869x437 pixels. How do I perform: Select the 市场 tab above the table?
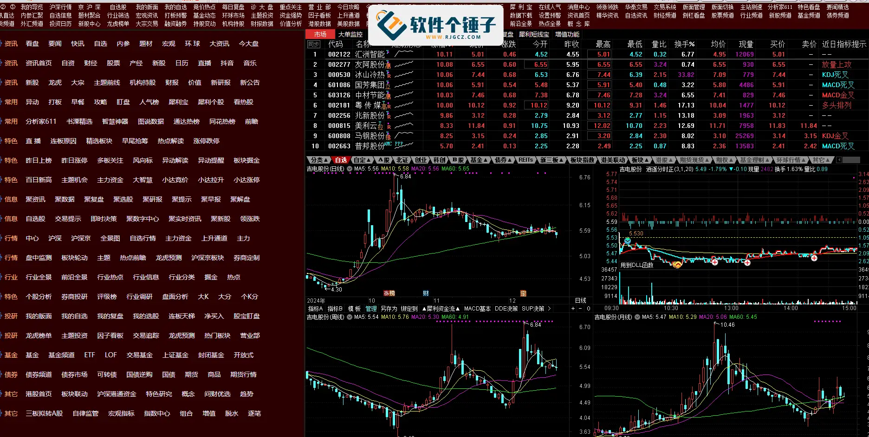(320, 34)
